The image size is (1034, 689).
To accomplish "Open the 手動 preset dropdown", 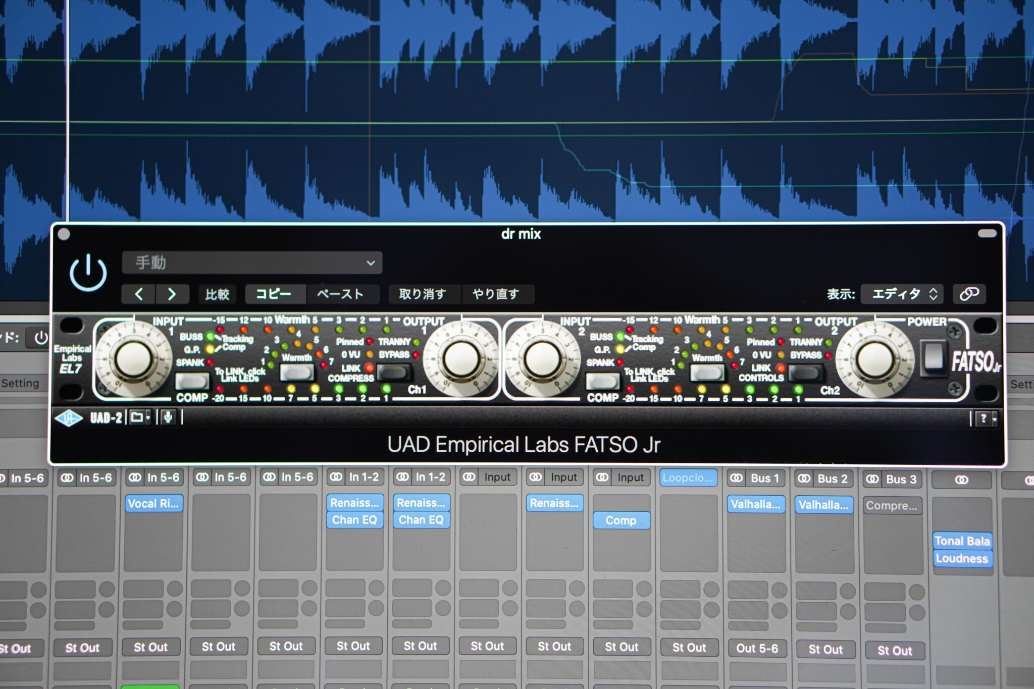I will (x=252, y=263).
